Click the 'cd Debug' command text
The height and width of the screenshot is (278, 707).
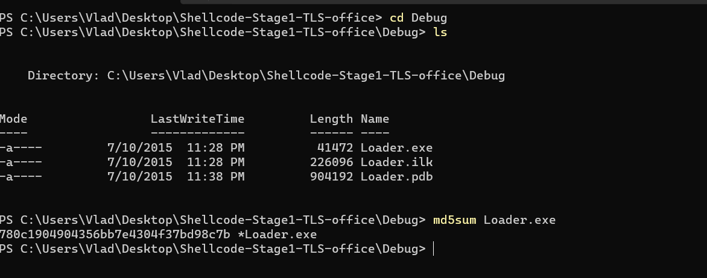tap(418, 18)
